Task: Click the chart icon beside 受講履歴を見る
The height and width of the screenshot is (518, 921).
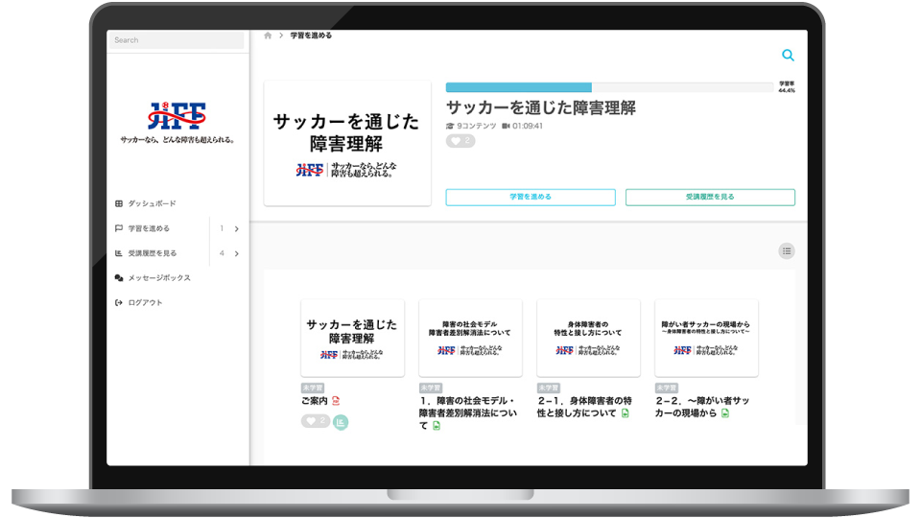Action: click(119, 253)
